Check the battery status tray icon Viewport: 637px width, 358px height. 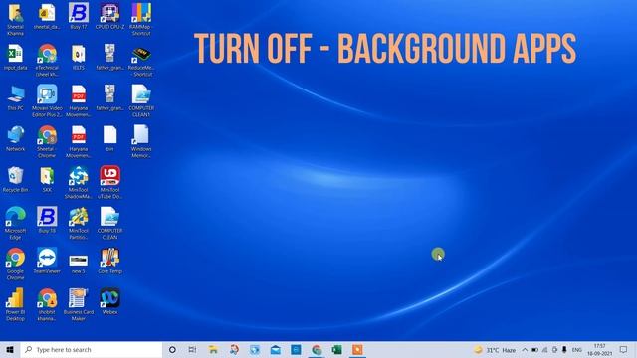click(534, 350)
